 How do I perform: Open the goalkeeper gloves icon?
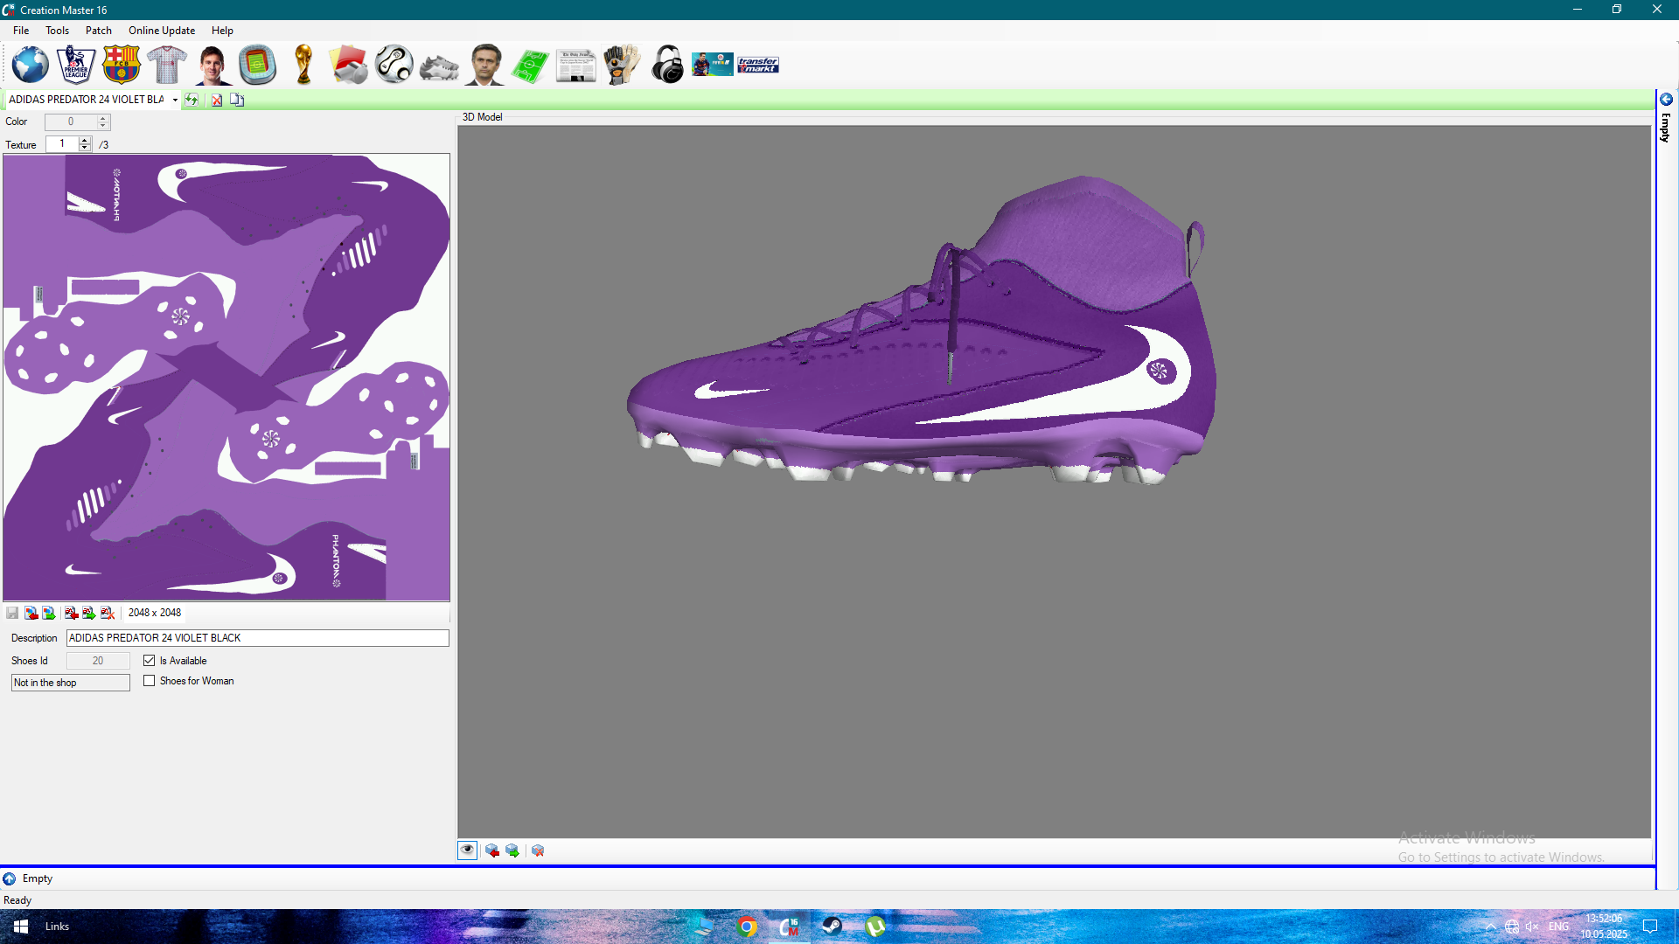[x=622, y=65]
